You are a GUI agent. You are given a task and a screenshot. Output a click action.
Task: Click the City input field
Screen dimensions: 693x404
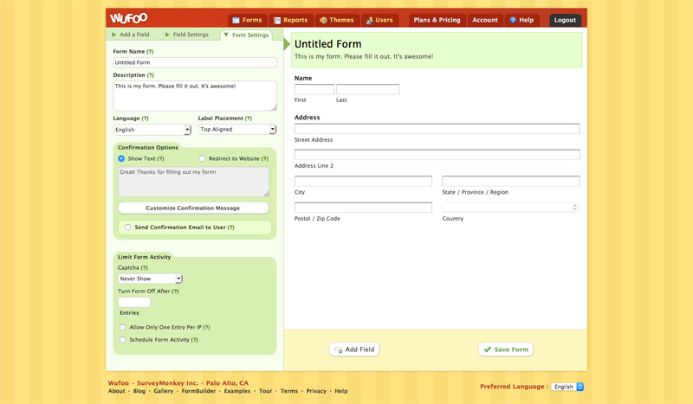tap(363, 181)
